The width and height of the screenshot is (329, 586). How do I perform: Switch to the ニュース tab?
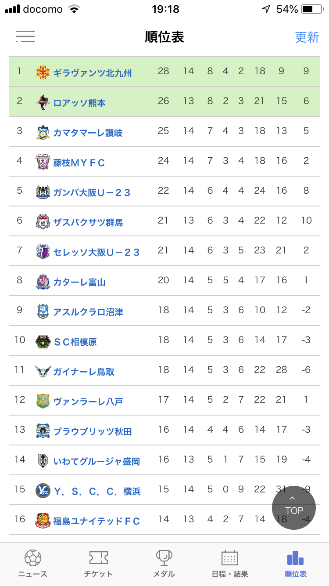(x=33, y=564)
